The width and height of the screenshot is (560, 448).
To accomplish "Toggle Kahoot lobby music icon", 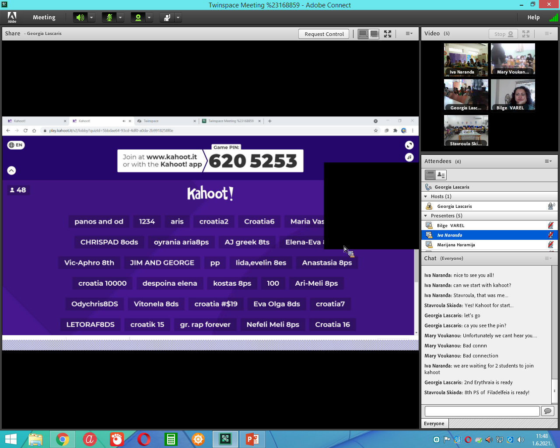I will (x=409, y=157).
